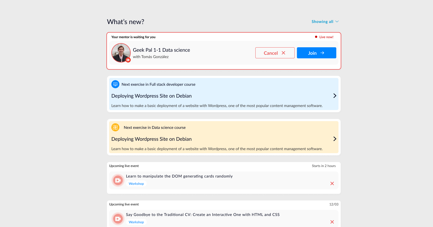Click the atom icon on Data science course
433x227 pixels.
[115, 127]
